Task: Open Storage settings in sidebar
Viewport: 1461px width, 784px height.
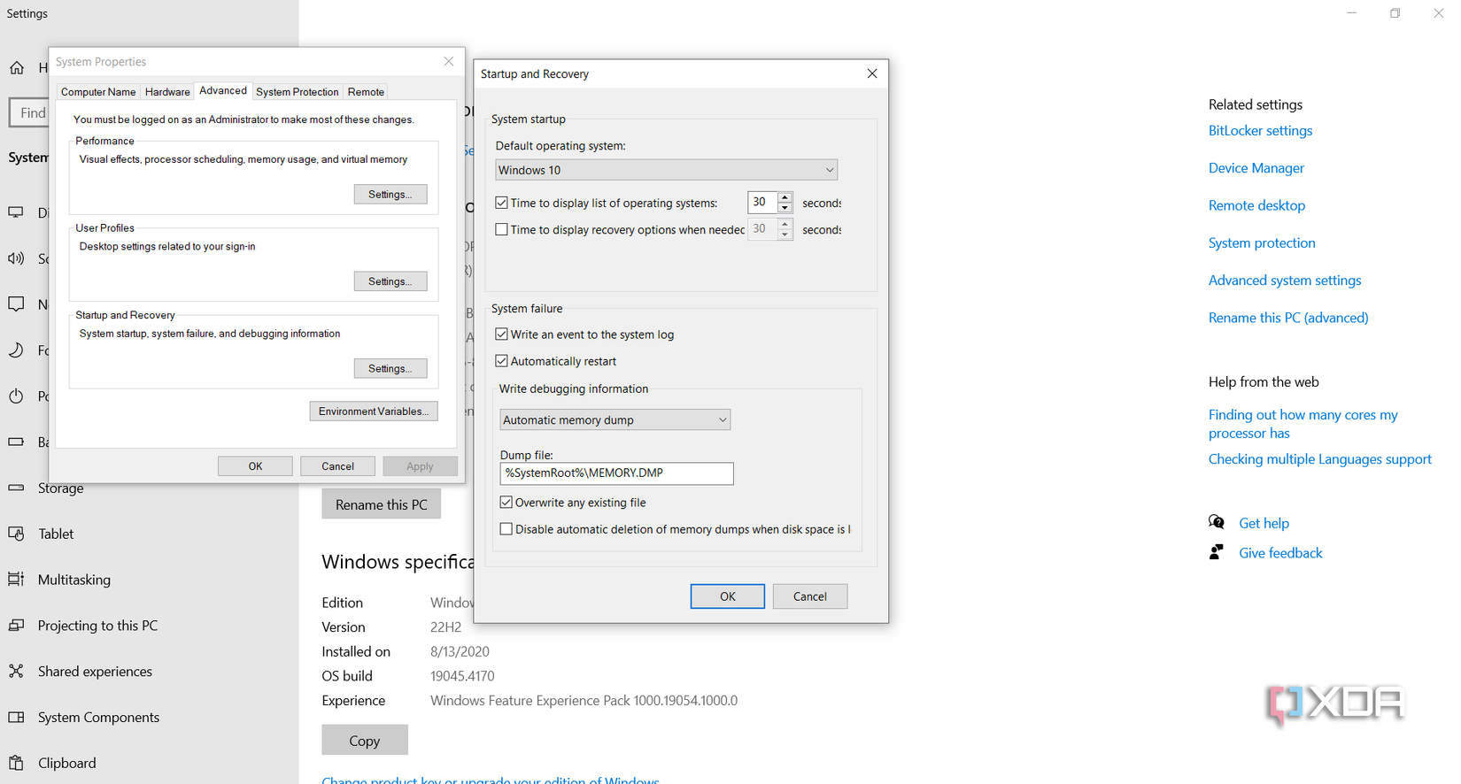Action: (x=61, y=488)
